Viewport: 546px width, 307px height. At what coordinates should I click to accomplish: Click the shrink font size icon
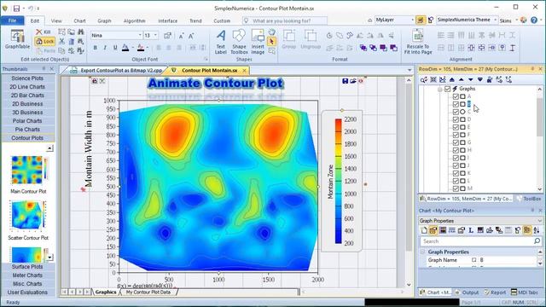[x=191, y=36]
